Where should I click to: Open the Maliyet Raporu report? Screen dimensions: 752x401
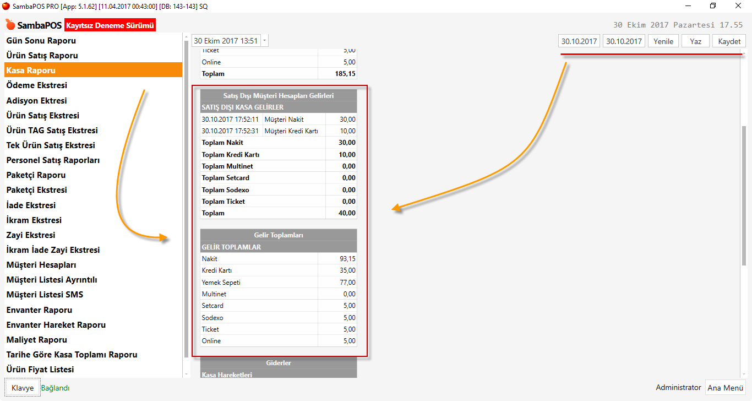[x=37, y=340]
